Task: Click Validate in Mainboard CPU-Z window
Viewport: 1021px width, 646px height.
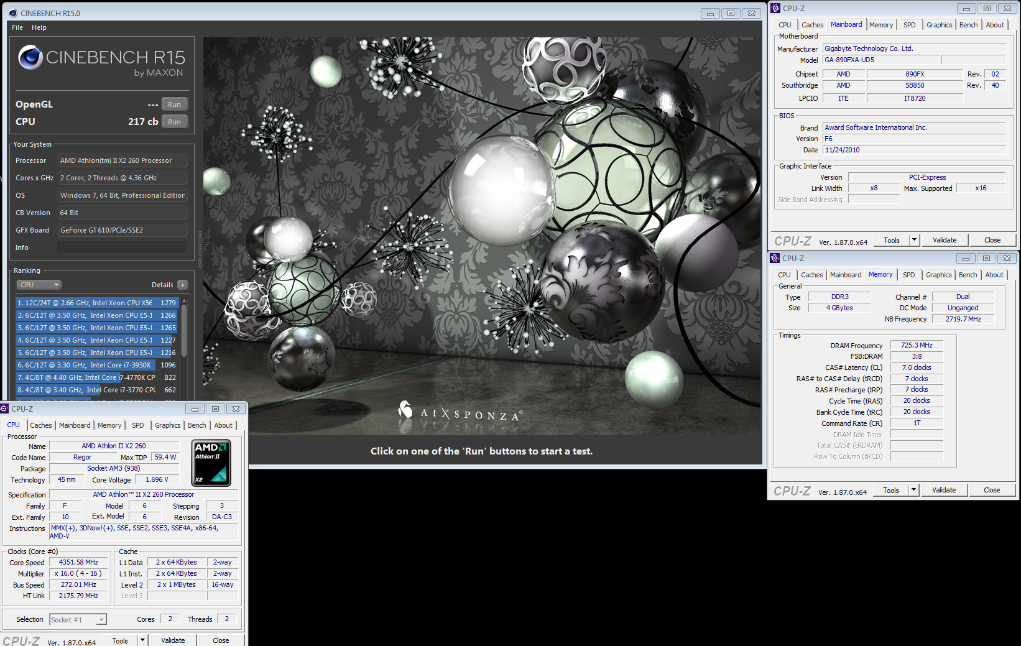Action: pyautogui.click(x=945, y=240)
